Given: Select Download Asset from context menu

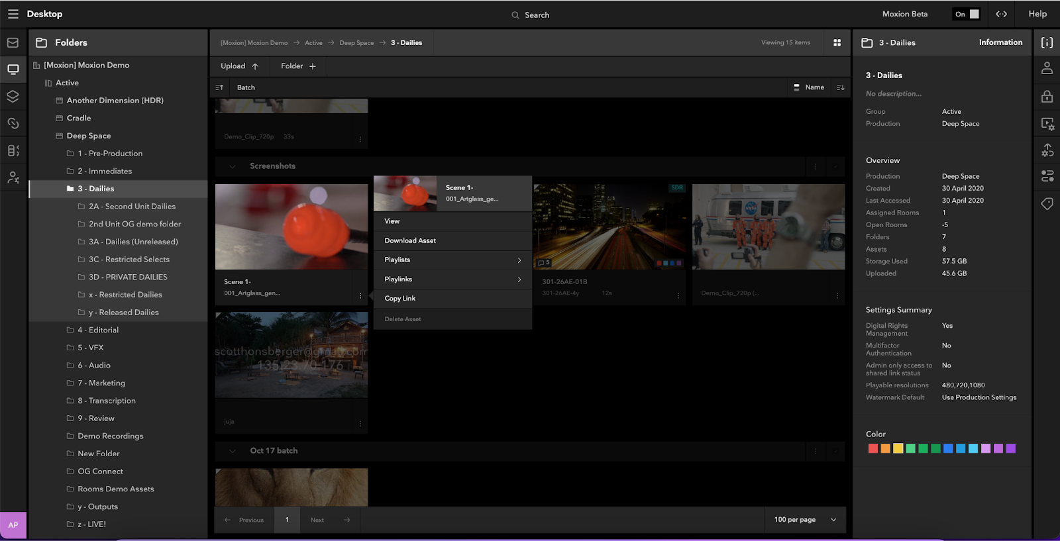Looking at the screenshot, I should [x=410, y=240].
